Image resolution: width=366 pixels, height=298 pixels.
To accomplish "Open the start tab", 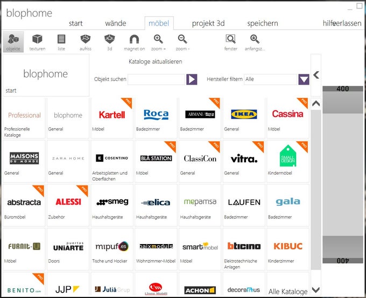I will click(76, 23).
